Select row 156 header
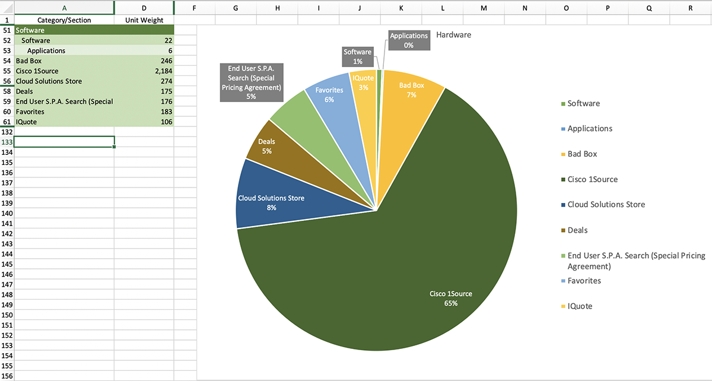This screenshot has height=381, width=712. point(7,376)
